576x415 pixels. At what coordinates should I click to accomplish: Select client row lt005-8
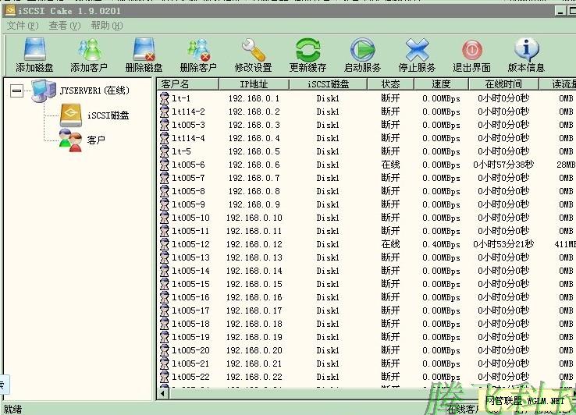click(x=368, y=191)
